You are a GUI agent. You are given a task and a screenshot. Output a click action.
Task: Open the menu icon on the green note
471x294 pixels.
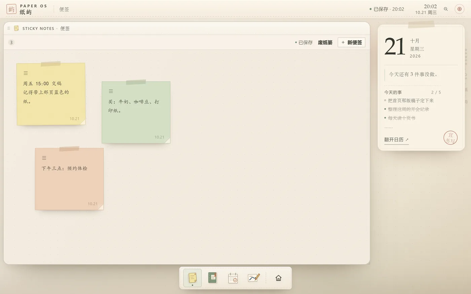[x=111, y=91]
